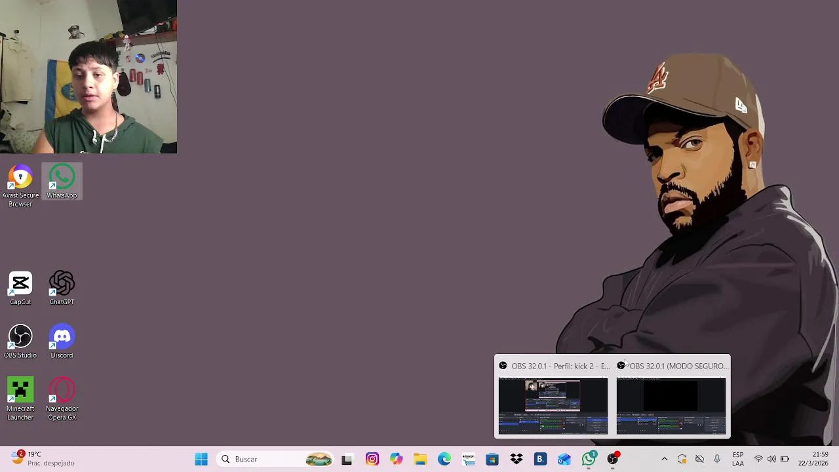839x472 pixels.
Task: Open Copilot from the taskbar
Action: coord(396,459)
